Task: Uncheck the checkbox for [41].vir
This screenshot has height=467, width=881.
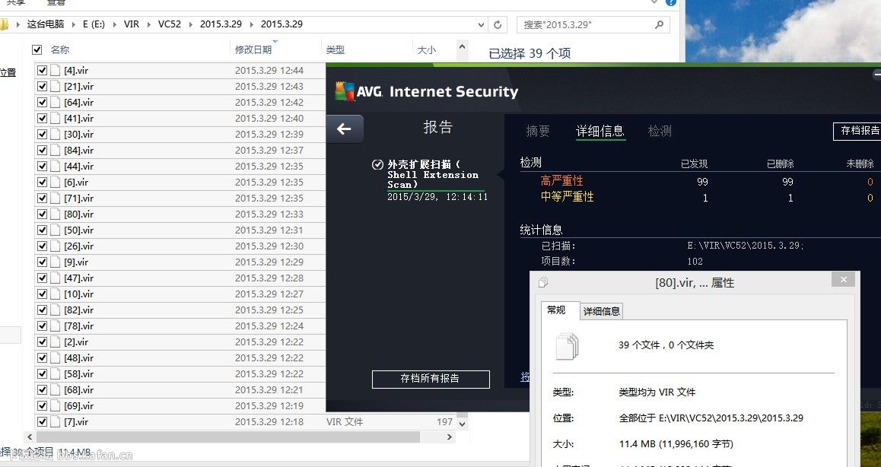Action: point(42,118)
